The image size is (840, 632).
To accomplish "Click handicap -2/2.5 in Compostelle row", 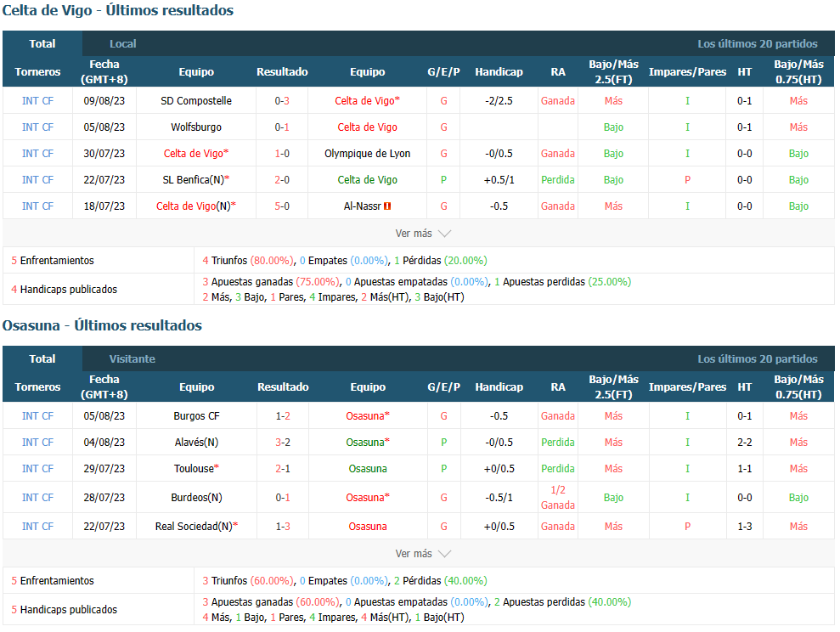I will point(499,101).
